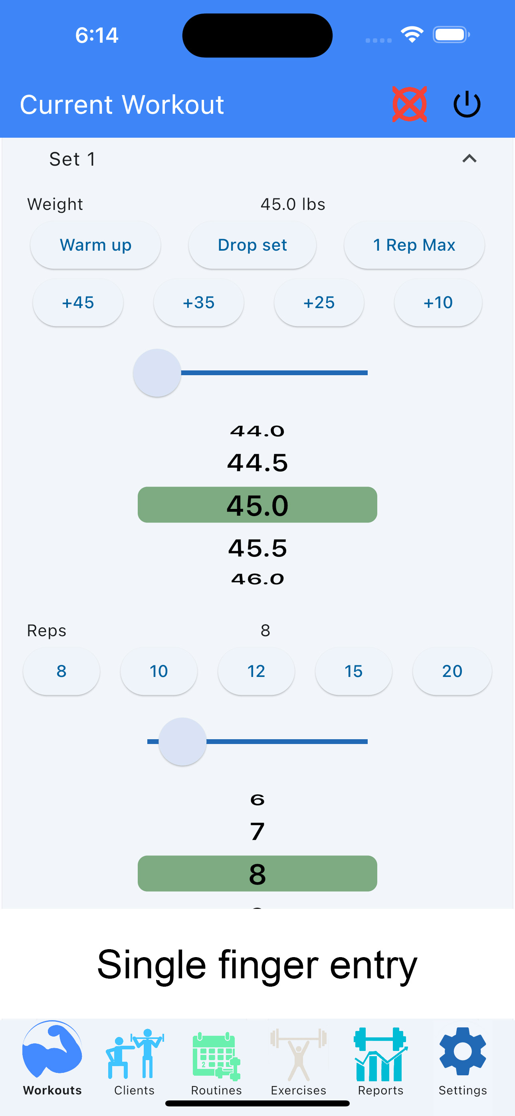Image resolution: width=515 pixels, height=1116 pixels.
Task: Toggle the Warm up chip
Action: (x=95, y=245)
